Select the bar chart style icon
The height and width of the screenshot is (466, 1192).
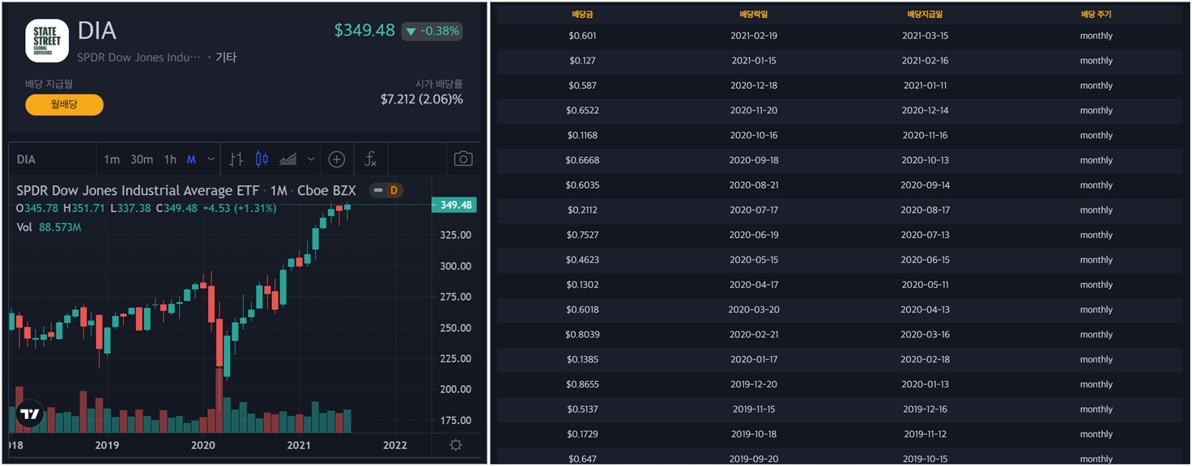click(236, 159)
